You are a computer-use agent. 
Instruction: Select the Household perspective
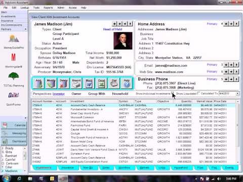pyautogui.click(x=120, y=94)
